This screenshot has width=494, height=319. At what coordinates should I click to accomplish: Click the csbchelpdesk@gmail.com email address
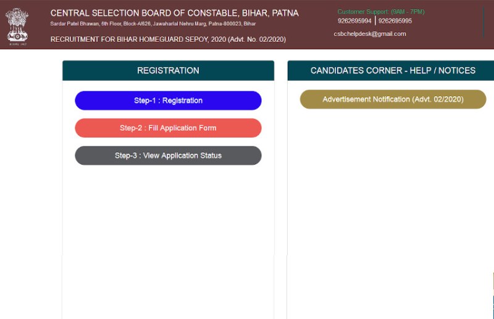click(x=370, y=34)
